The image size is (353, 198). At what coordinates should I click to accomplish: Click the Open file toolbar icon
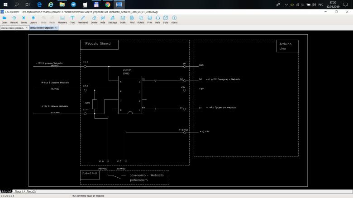pyautogui.click(x=5, y=19)
